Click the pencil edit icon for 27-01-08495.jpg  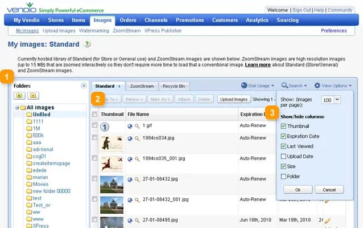click(x=327, y=221)
